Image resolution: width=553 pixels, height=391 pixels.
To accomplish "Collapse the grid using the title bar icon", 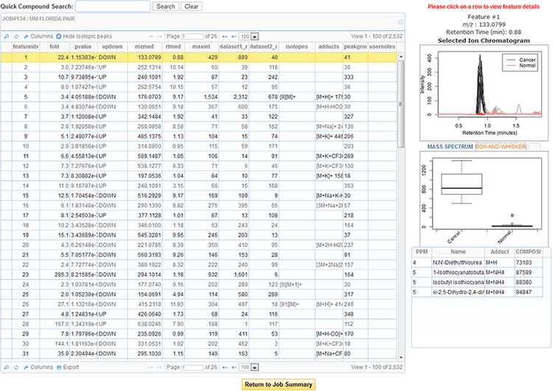I will (x=400, y=22).
